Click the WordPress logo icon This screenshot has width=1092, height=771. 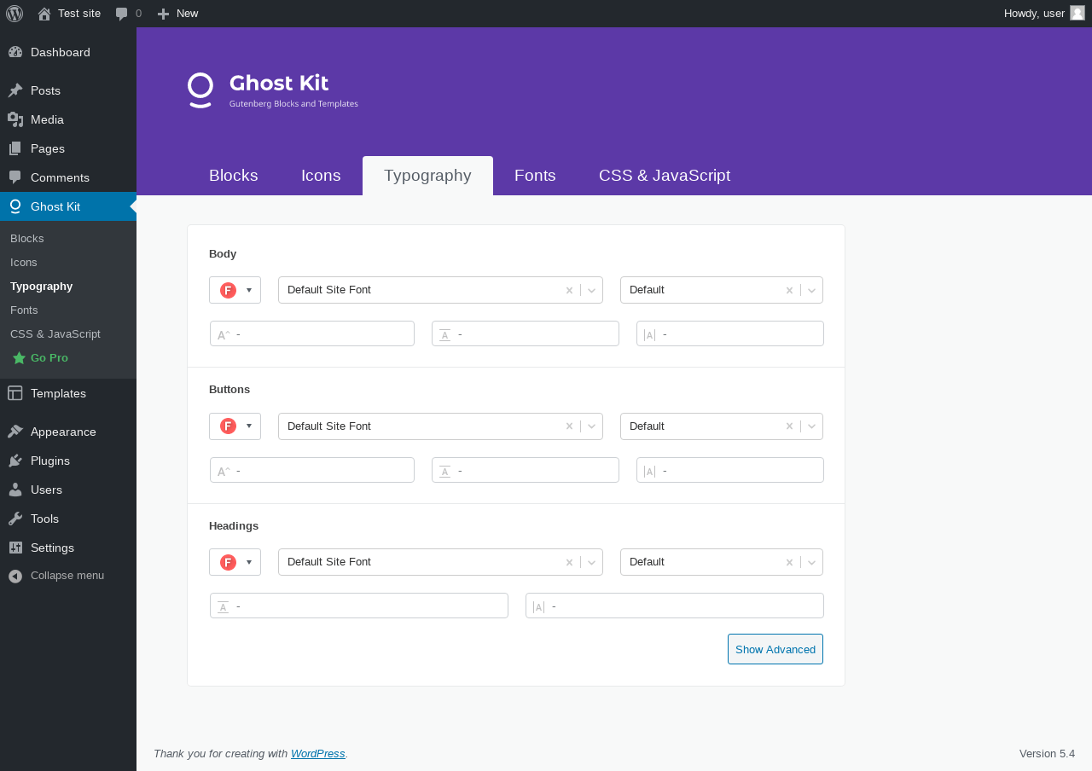coord(15,14)
